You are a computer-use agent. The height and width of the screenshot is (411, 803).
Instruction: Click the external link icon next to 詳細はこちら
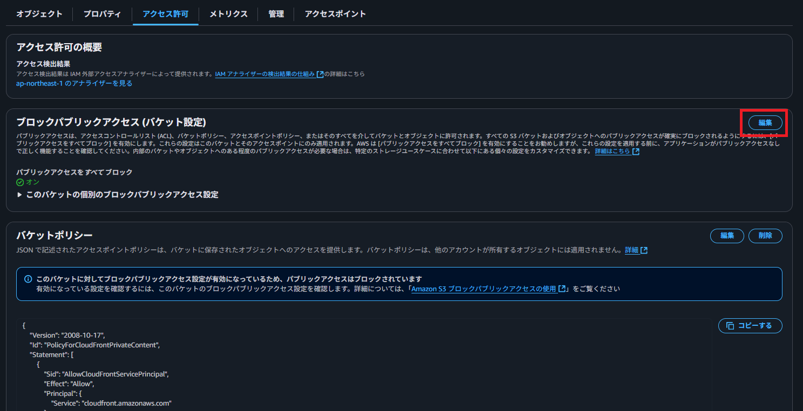[x=637, y=152]
